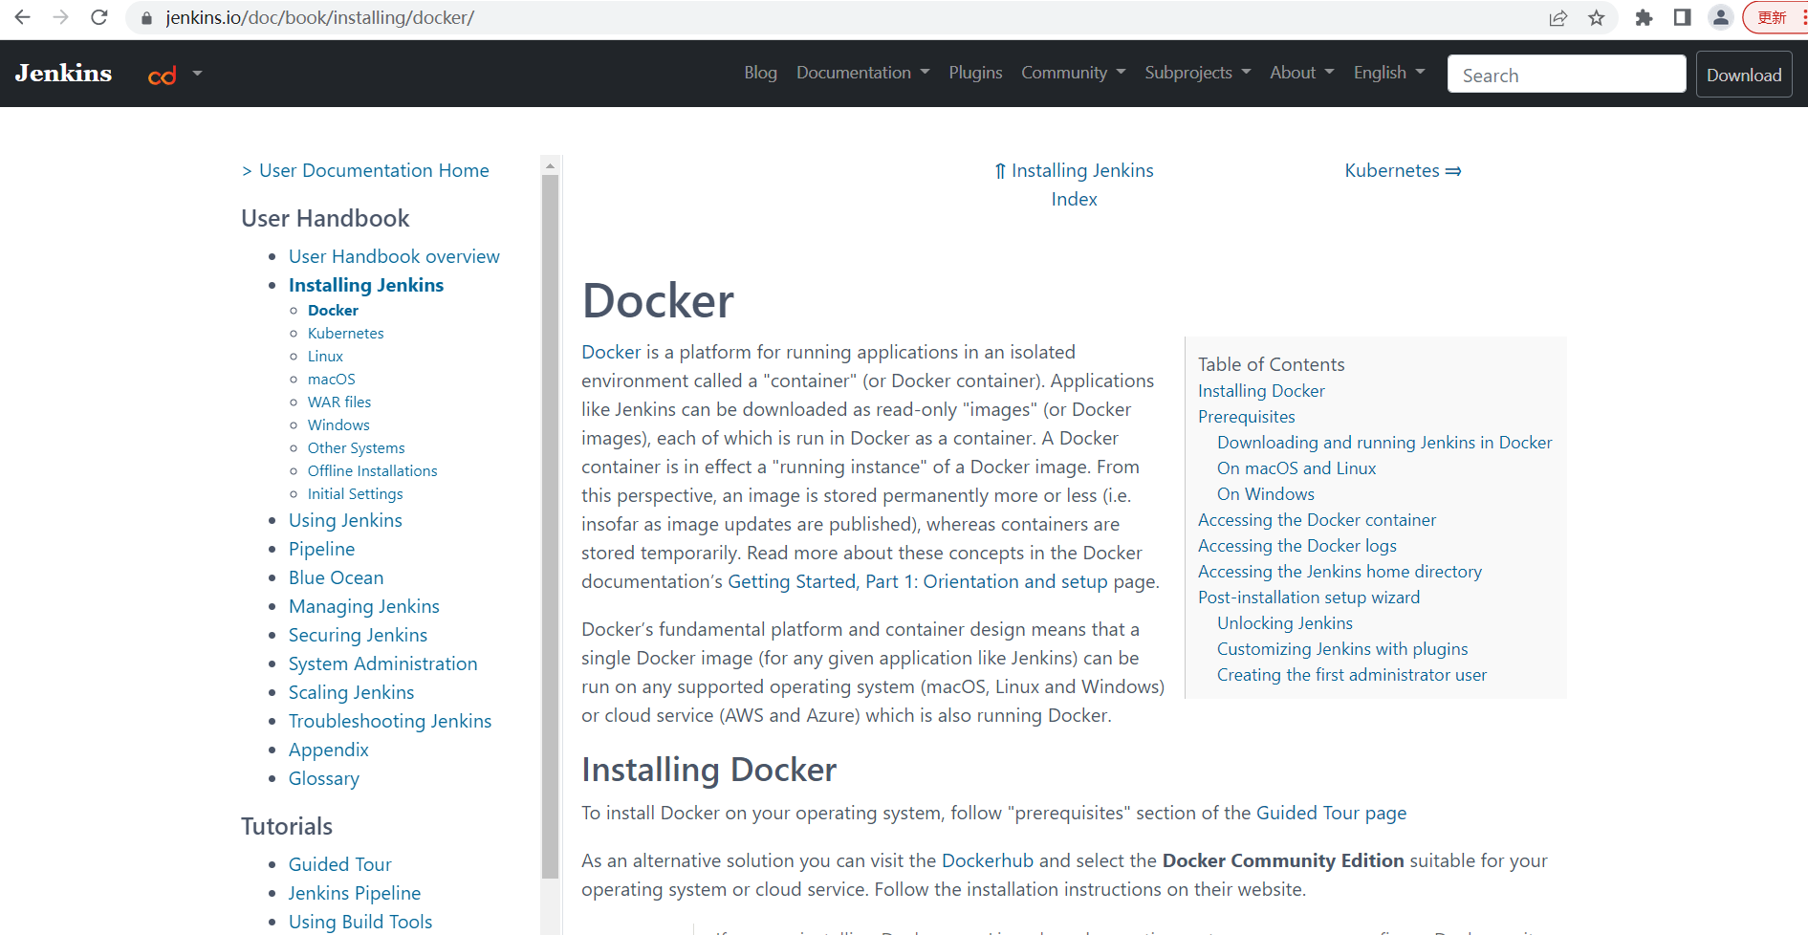
Task: Jump to On macOS and Linux
Action: [1296, 467]
